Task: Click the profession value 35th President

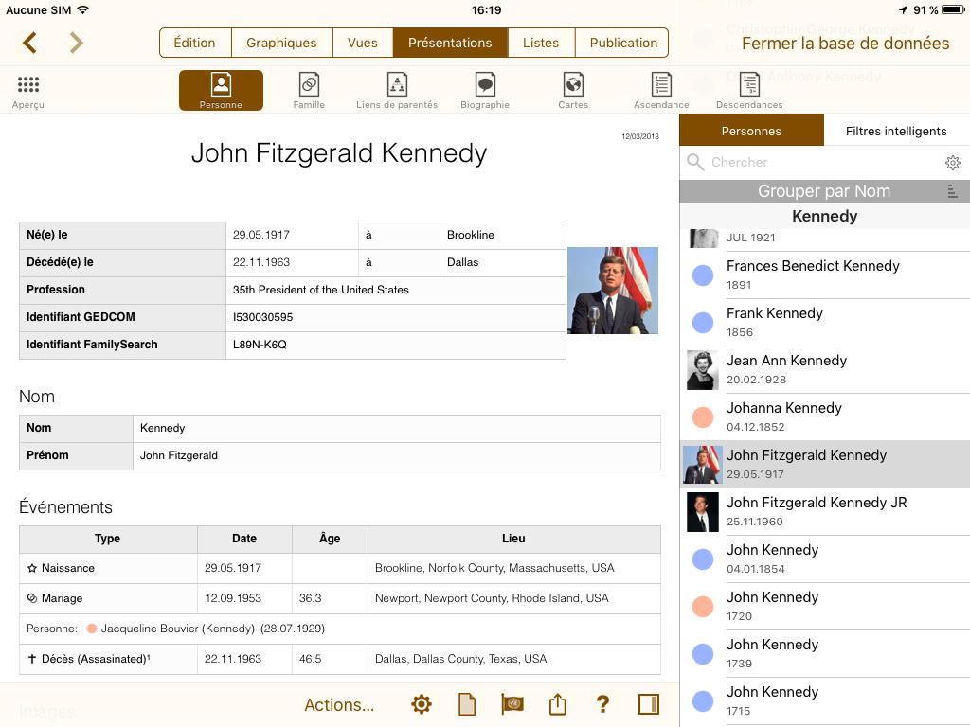Action: pyautogui.click(x=320, y=290)
